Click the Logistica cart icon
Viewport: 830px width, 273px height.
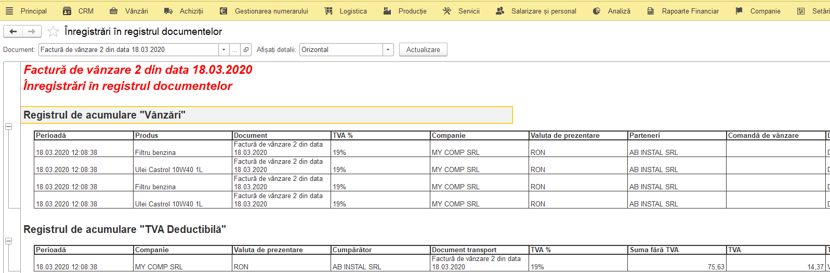point(328,11)
